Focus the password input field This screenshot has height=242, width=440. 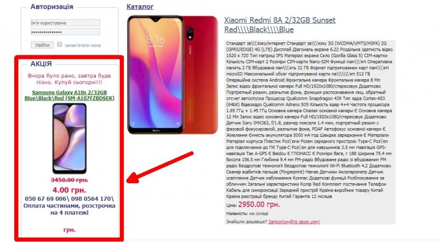pyautogui.click(x=65, y=32)
